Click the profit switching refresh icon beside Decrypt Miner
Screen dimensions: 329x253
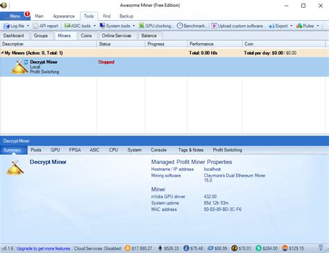[26, 62]
